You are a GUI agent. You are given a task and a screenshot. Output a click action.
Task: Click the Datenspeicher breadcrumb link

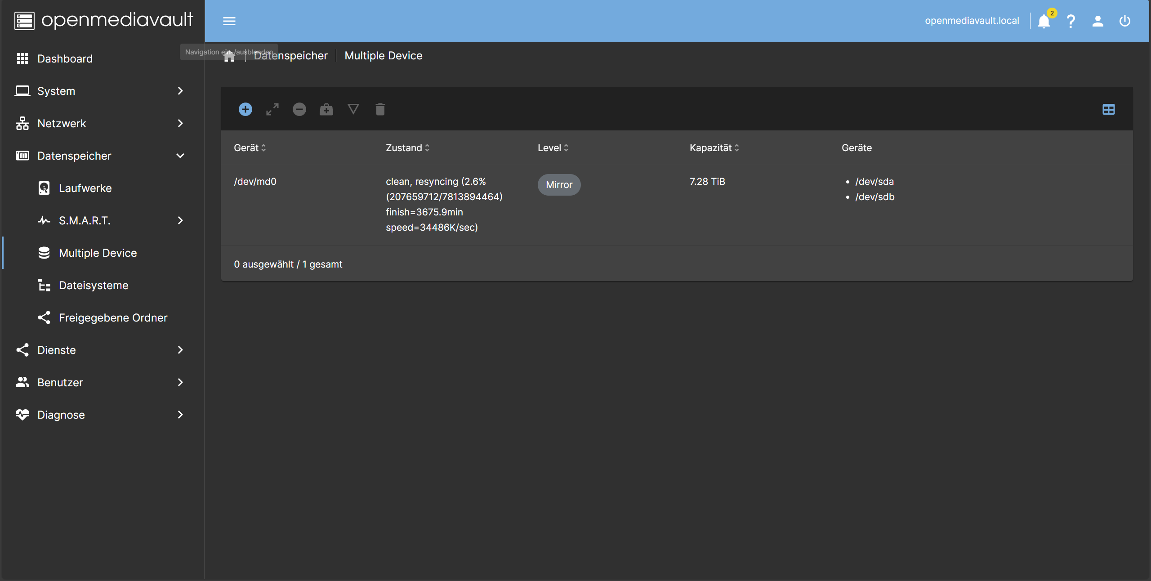click(x=297, y=56)
